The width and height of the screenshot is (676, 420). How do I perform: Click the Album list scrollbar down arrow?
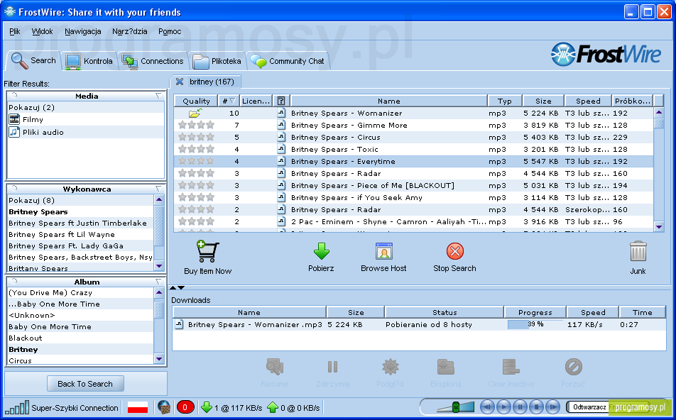pos(159,359)
